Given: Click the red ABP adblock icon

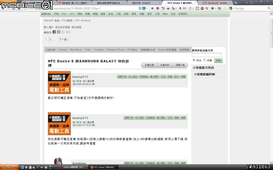Looking at the screenshot, I should [x=202, y=8].
